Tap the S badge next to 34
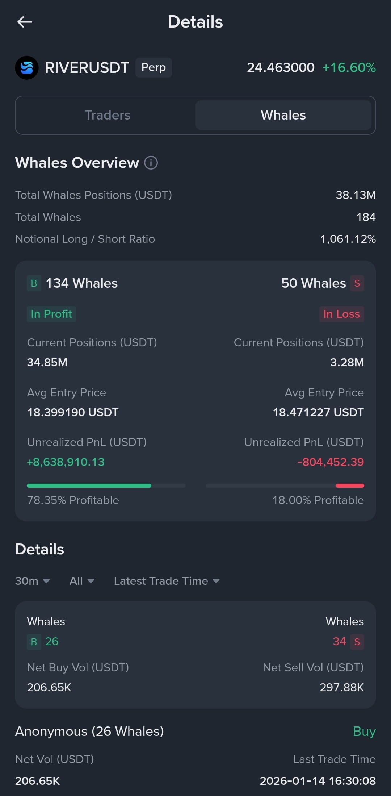Screen dimensions: 391x796 [x=357, y=642]
